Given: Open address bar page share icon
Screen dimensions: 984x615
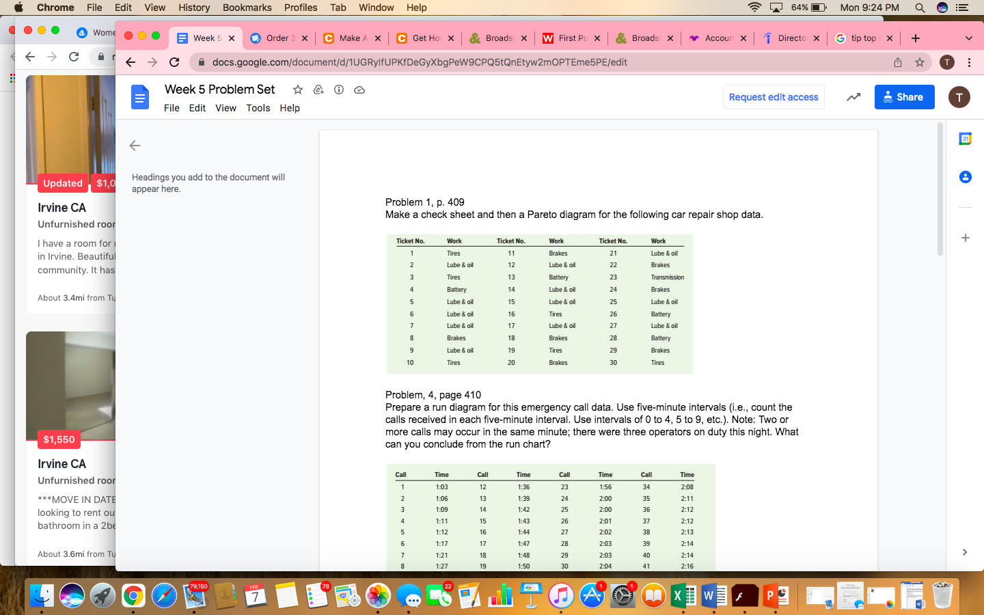Looking at the screenshot, I should coord(898,61).
